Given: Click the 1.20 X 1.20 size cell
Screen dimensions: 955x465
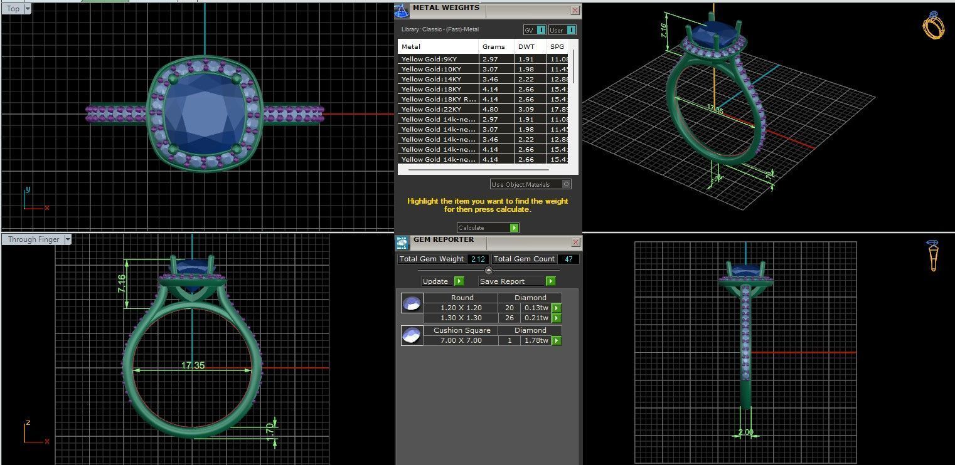Looking at the screenshot, I should click(x=461, y=308).
